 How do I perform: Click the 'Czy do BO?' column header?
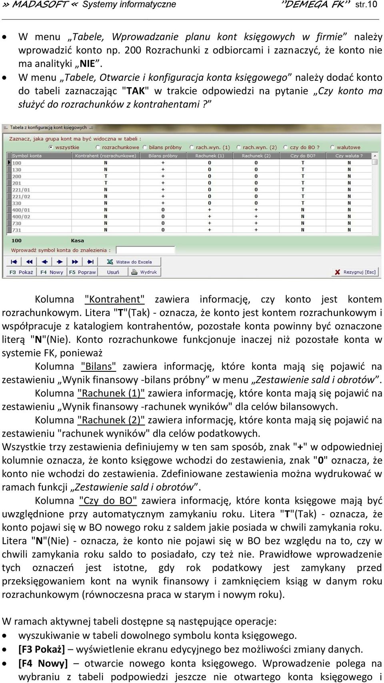[303, 156]
